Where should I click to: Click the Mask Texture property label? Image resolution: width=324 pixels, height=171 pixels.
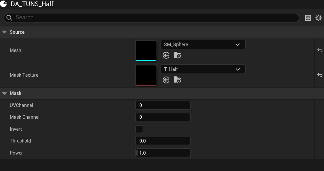coord(24,75)
